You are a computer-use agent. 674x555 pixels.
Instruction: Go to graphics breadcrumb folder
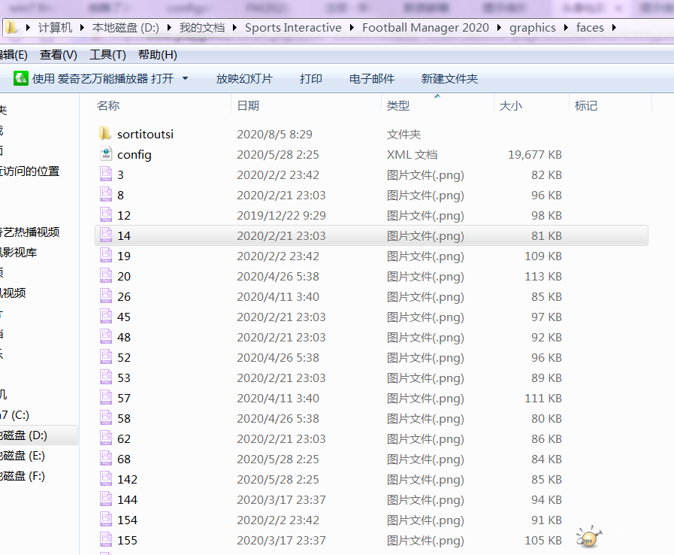pyautogui.click(x=533, y=28)
